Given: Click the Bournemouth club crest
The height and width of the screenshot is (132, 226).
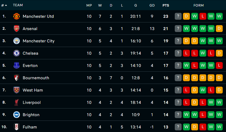Looking at the screenshot, I should point(17,78).
